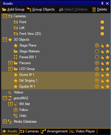This screenshot has height=135, width=111.
Task: Open the Video Player tab
Action: coord(83,131)
